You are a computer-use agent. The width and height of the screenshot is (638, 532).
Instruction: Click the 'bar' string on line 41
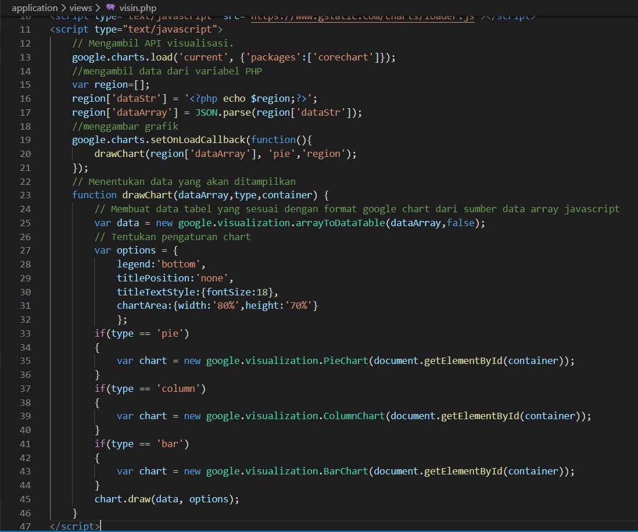pos(170,444)
